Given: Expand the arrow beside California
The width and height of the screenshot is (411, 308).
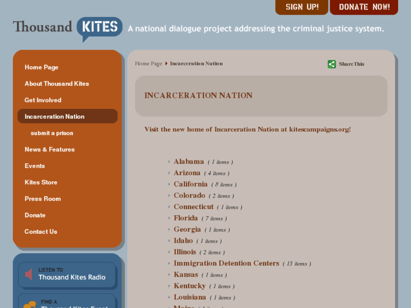Looking at the screenshot, I should pyautogui.click(x=169, y=184).
